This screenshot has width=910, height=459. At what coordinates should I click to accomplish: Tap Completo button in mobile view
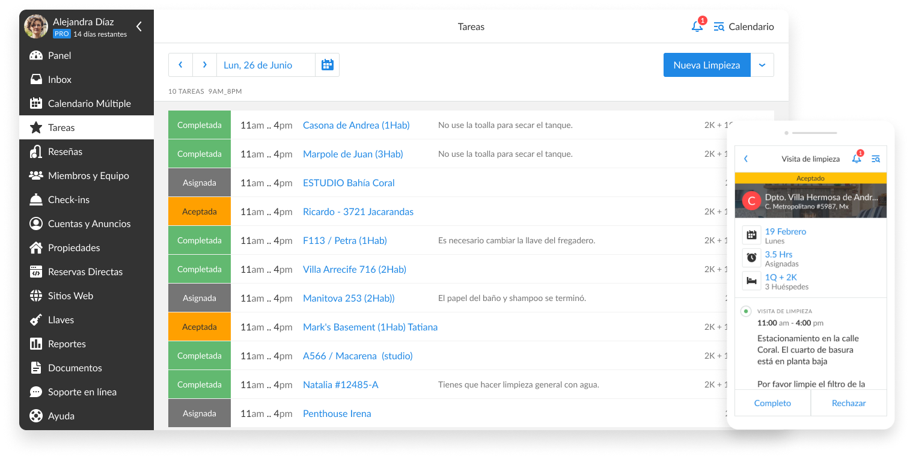(x=772, y=403)
